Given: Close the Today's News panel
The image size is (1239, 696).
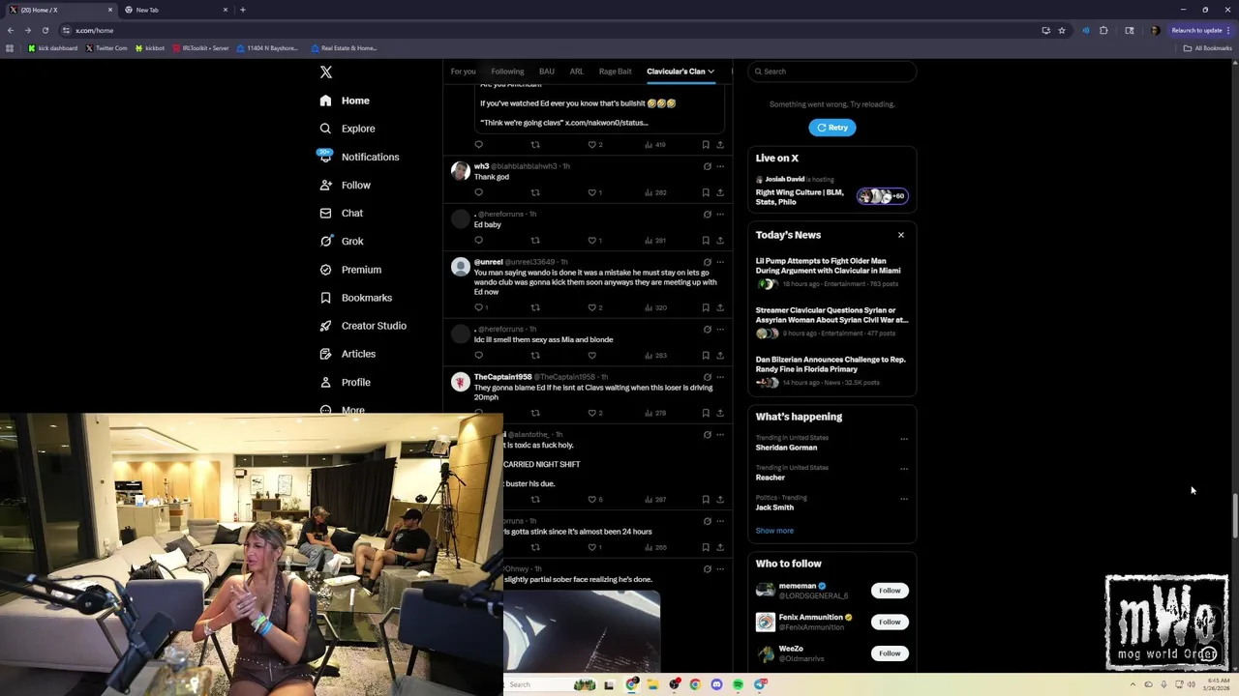Looking at the screenshot, I should 901,235.
